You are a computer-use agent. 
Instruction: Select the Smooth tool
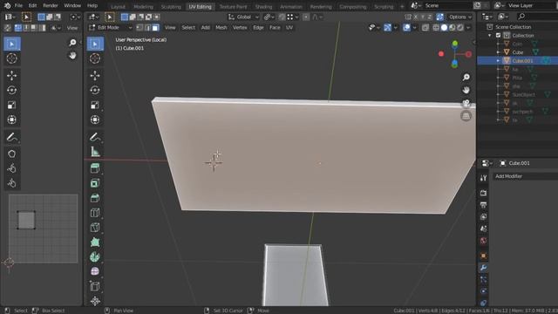tap(95, 271)
